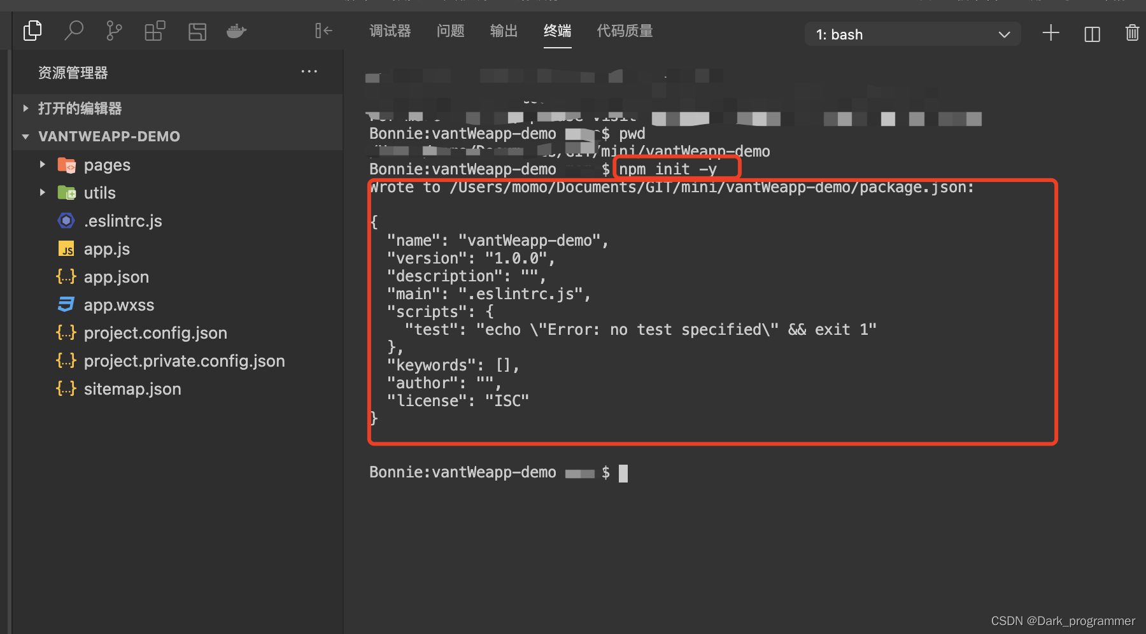Open the app.wxss file
Screen dimensions: 1146x634
point(178,305)
